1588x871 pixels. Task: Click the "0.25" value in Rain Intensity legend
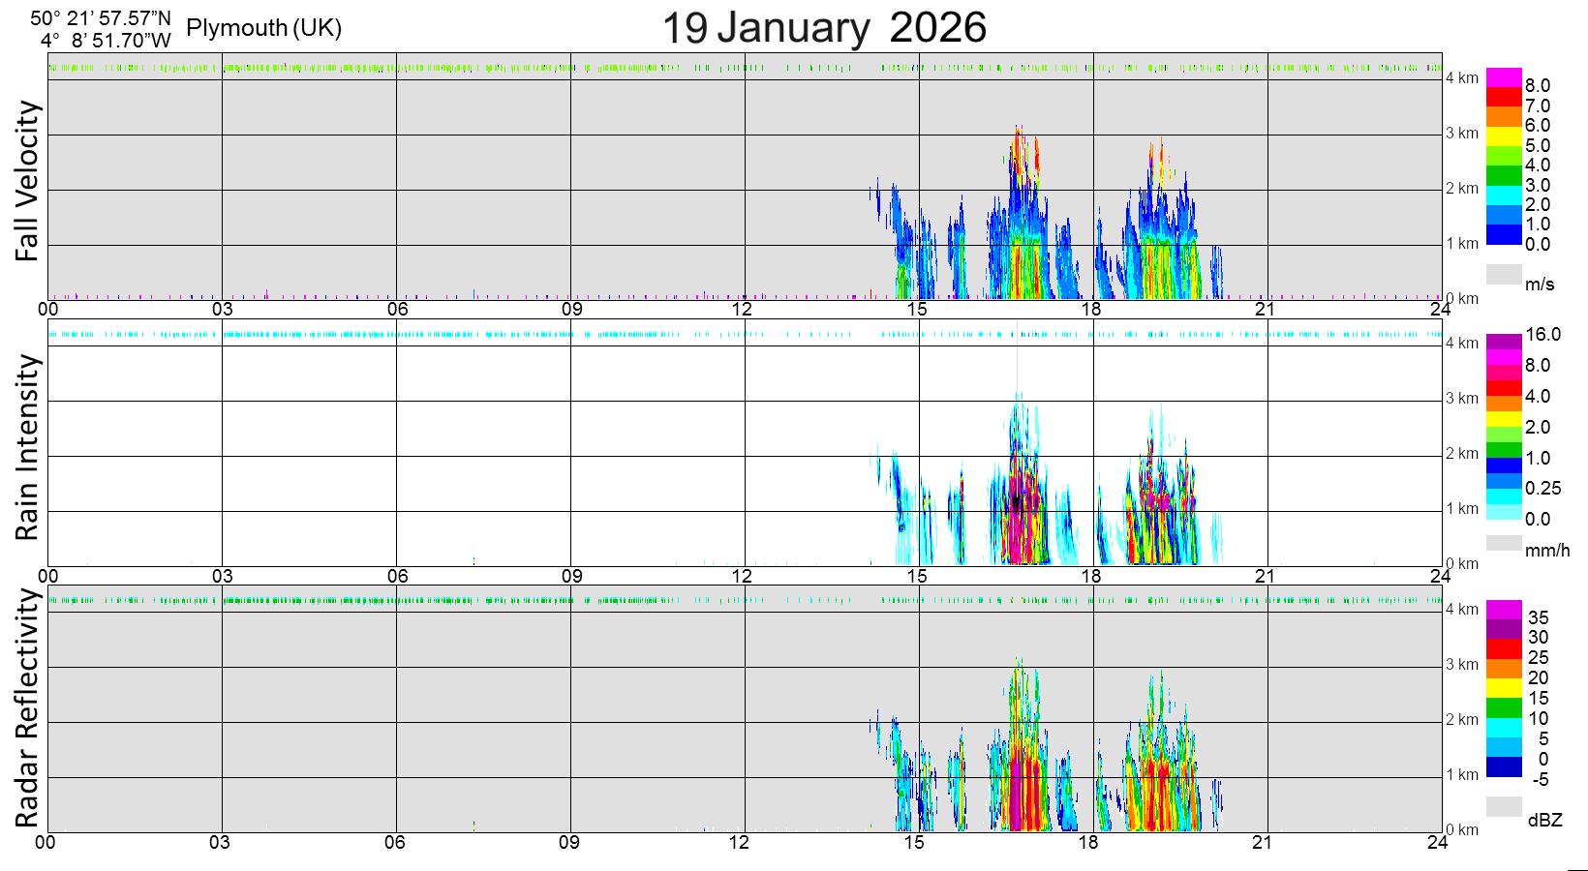[x=1543, y=489]
